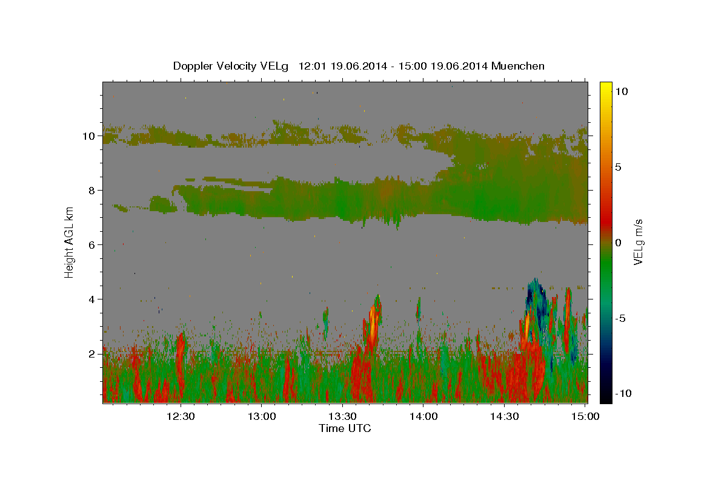
Task: Click the end date '15:00 19.06.2014' in title
Action: 445,66
